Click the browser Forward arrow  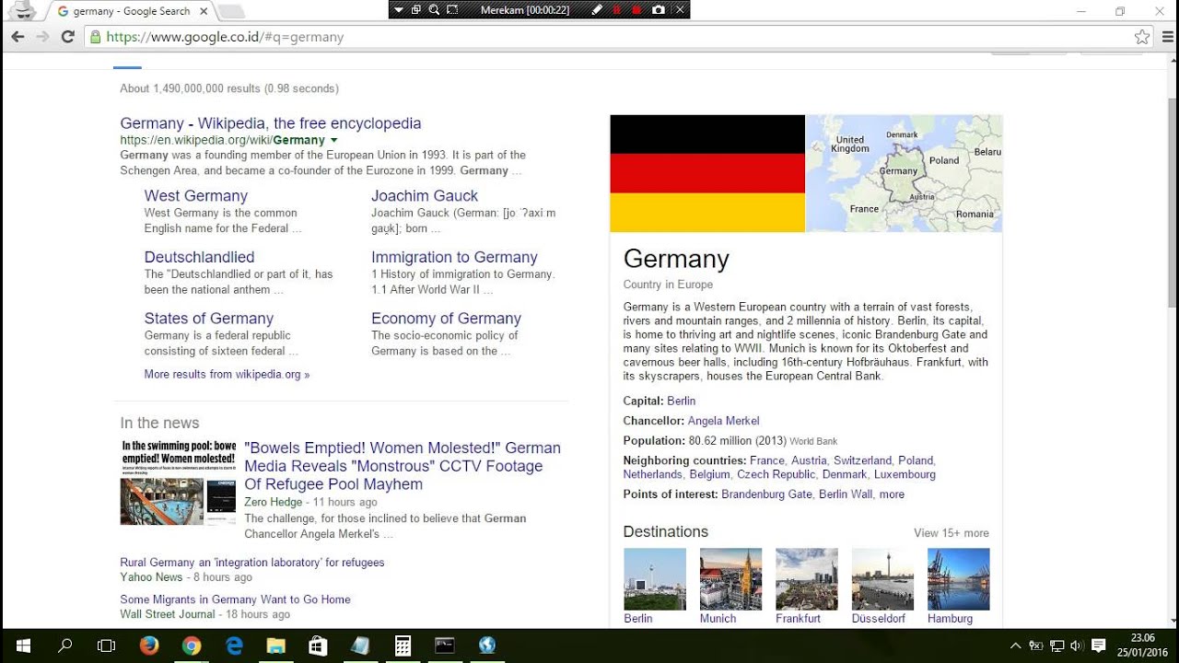pyautogui.click(x=42, y=37)
